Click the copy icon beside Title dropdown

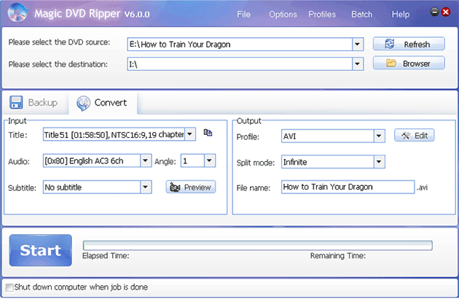[208, 133]
